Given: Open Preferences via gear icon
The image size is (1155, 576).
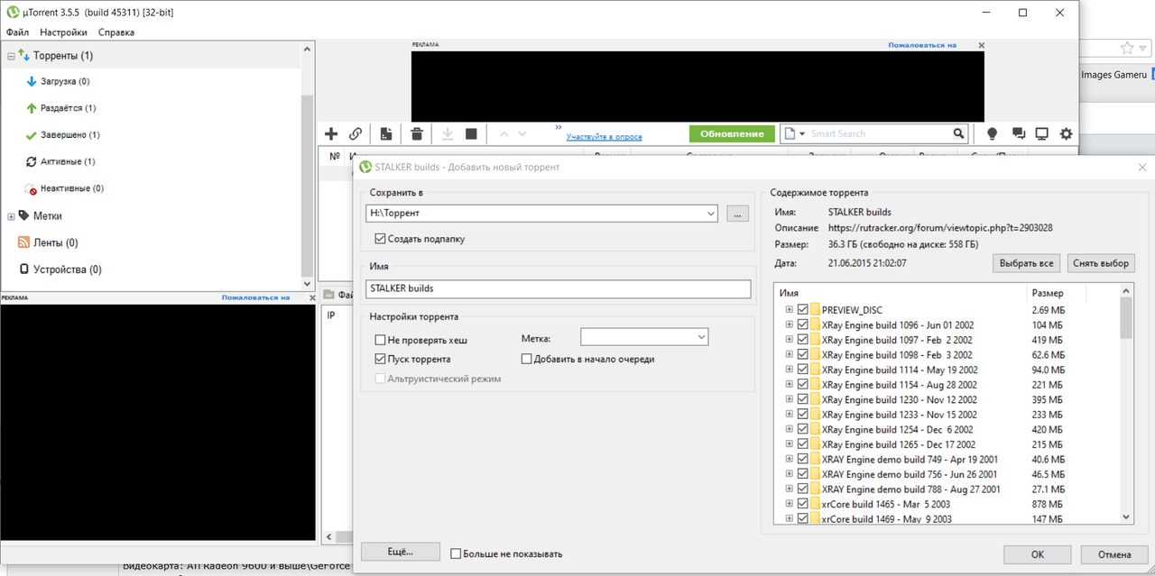Looking at the screenshot, I should coord(1067,133).
